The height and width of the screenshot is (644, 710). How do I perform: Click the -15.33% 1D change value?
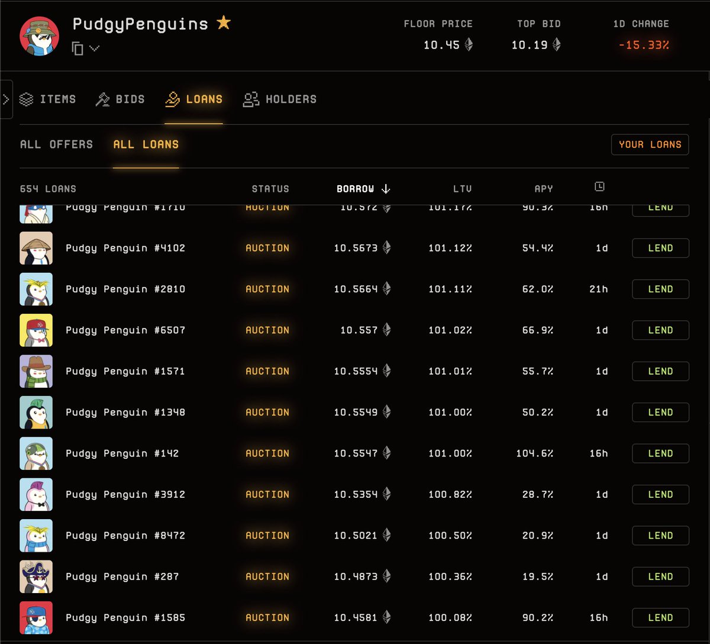pos(644,45)
